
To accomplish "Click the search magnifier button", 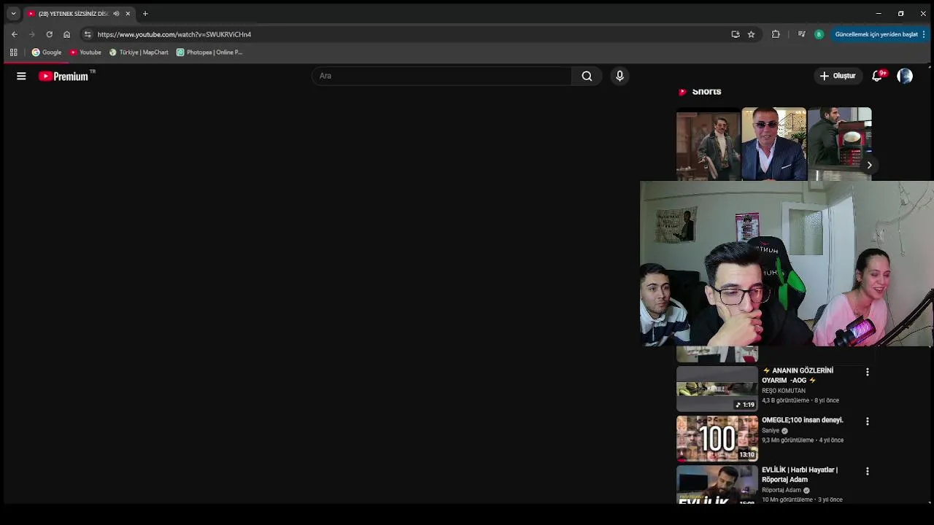I will pyautogui.click(x=587, y=76).
